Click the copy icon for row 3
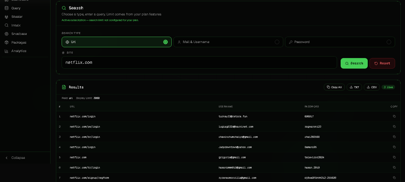This screenshot has height=182, width=405. [x=394, y=137]
